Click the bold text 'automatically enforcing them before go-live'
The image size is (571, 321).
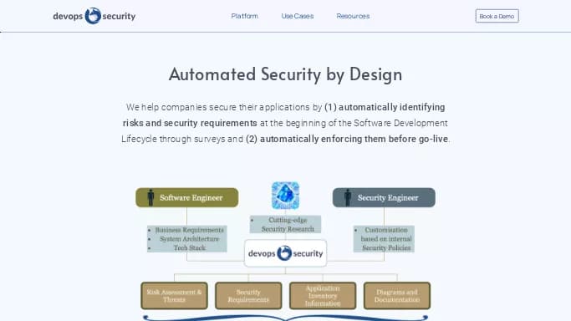pos(354,139)
